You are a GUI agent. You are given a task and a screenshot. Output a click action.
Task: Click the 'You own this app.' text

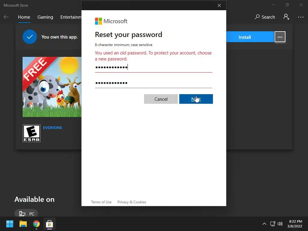coord(60,37)
